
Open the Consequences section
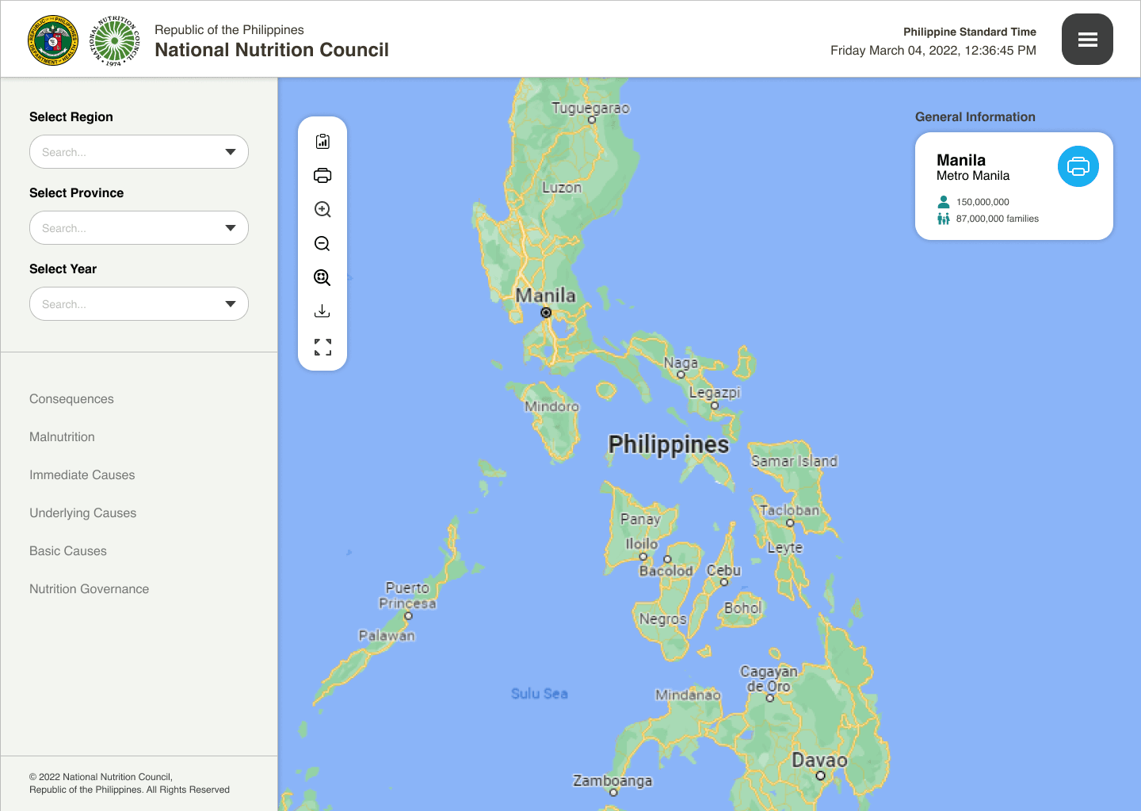(x=71, y=399)
